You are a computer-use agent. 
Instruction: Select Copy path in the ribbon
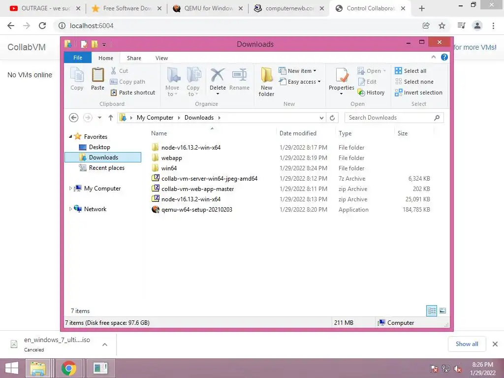pos(127,82)
